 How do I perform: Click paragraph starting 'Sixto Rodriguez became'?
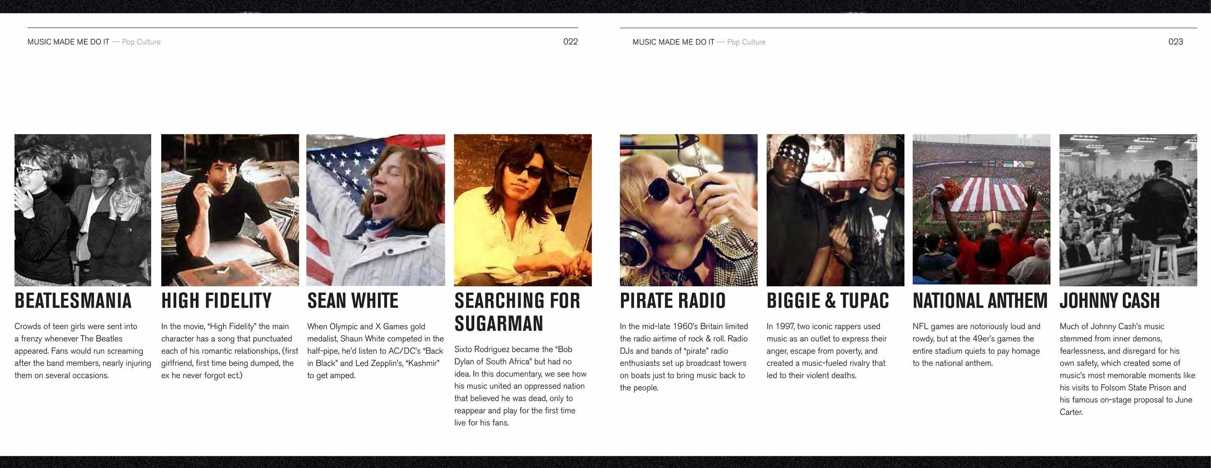(x=521, y=386)
